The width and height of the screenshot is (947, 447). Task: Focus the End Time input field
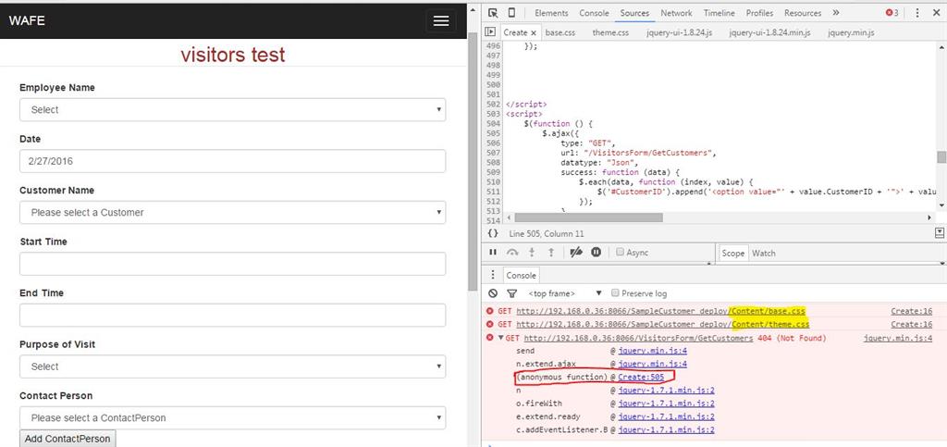point(232,316)
